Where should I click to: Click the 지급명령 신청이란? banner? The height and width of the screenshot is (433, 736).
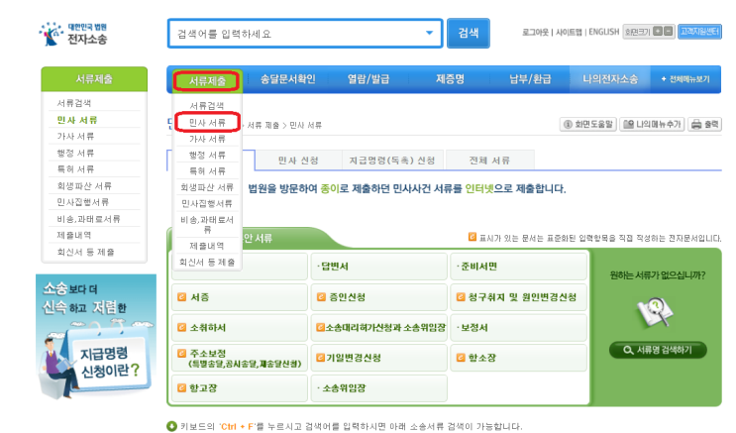coord(96,337)
